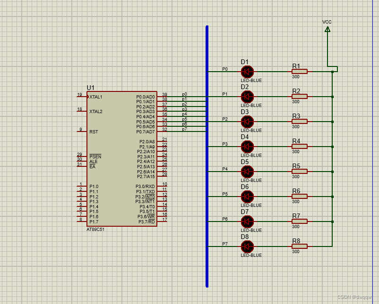This screenshot has height=304, width=379.
Task: Click the D5 reference label
Action: 245,162
